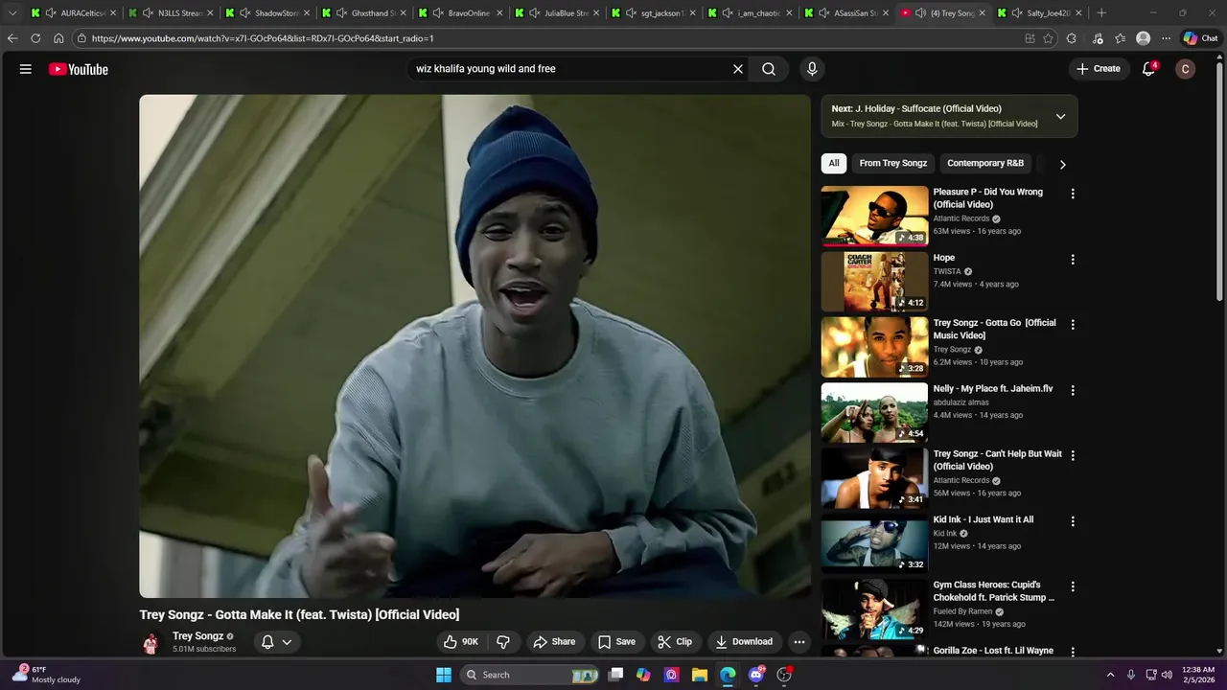Viewport: 1227px width, 690px height.
Task: Mute the JuliaBlue tab audio
Action: point(534,13)
